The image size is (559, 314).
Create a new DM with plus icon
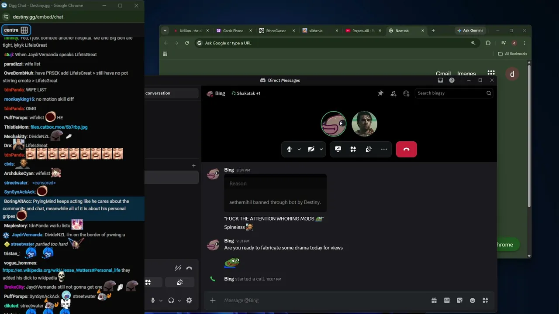click(194, 166)
